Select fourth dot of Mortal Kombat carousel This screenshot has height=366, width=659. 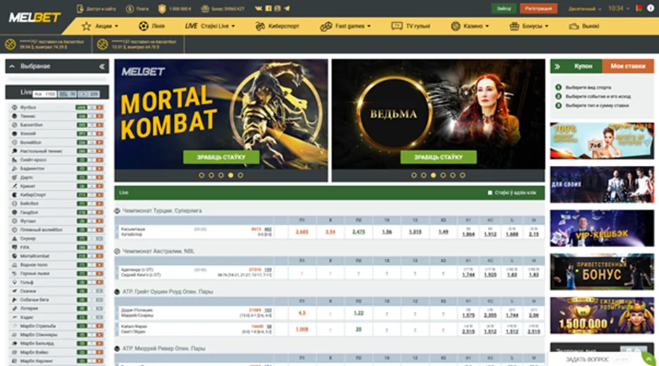coord(231,175)
